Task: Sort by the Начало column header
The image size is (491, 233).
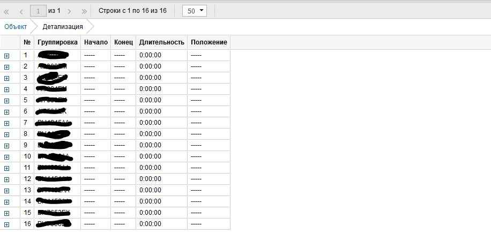Action: pyautogui.click(x=96, y=42)
